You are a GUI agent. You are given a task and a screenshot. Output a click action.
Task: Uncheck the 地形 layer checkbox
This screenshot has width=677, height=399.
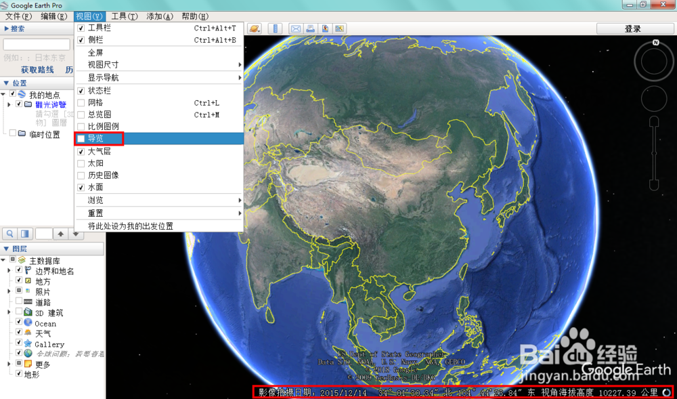(x=18, y=373)
